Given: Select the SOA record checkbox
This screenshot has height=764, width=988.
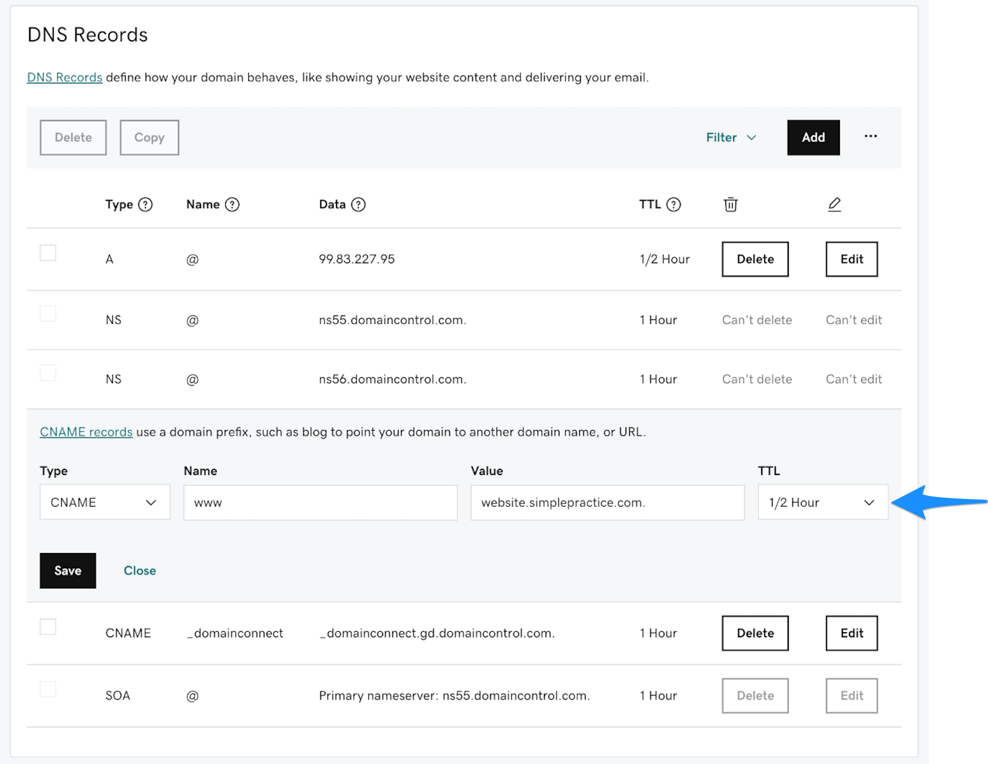Looking at the screenshot, I should tap(48, 689).
